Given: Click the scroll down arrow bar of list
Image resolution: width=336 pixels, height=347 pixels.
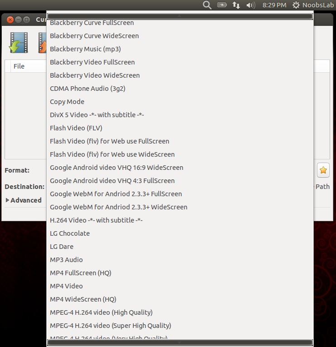Looking at the screenshot, I should [x=180, y=342].
